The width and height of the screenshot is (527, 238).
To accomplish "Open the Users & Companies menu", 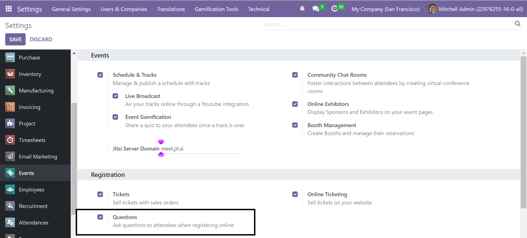I will point(124,9).
